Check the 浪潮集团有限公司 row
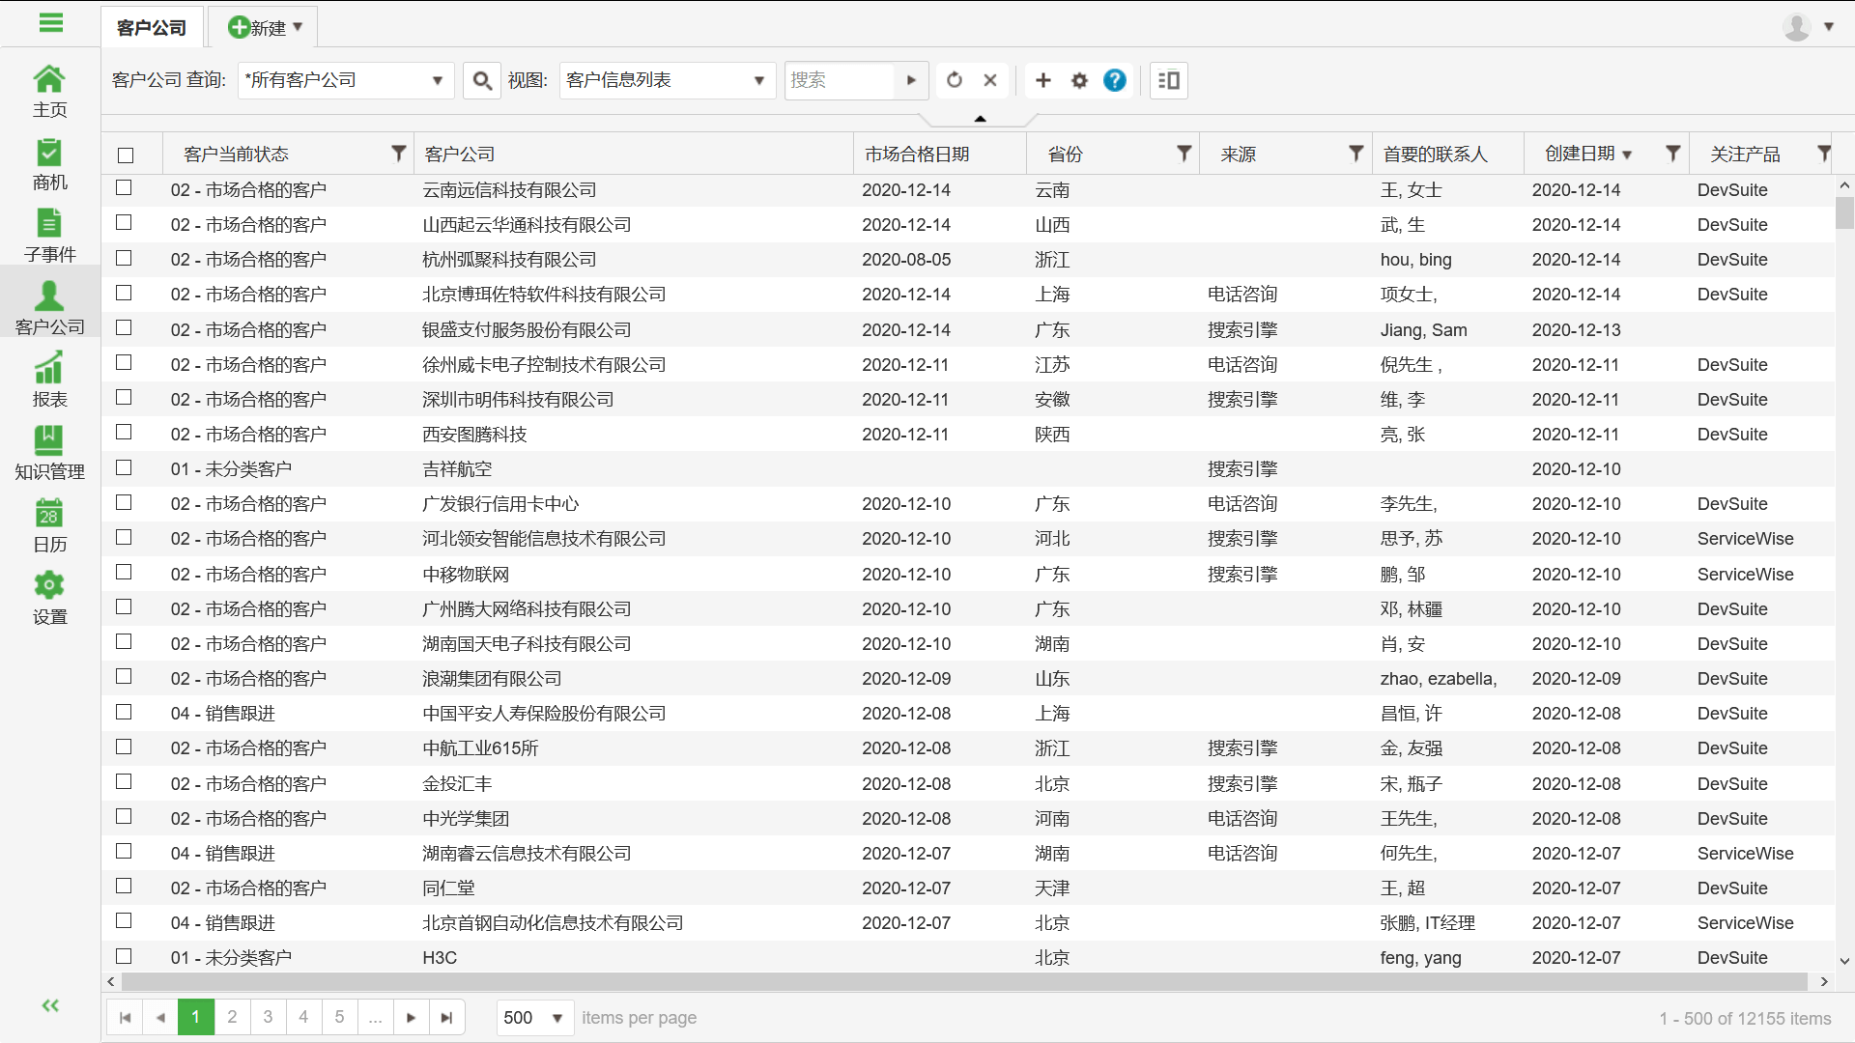 coord(124,676)
